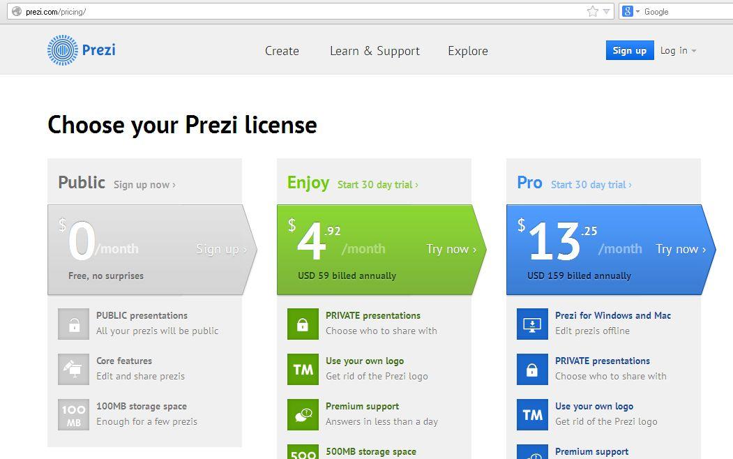This screenshot has width=733, height=459.
Task: Click the green Premium support chat icon
Action: click(x=303, y=414)
